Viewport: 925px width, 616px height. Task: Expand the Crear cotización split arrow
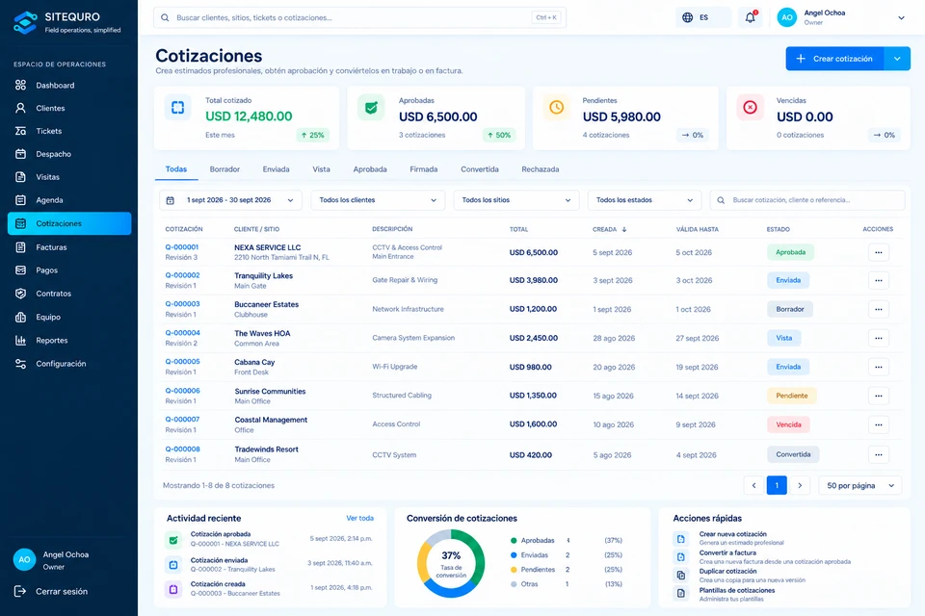point(897,59)
